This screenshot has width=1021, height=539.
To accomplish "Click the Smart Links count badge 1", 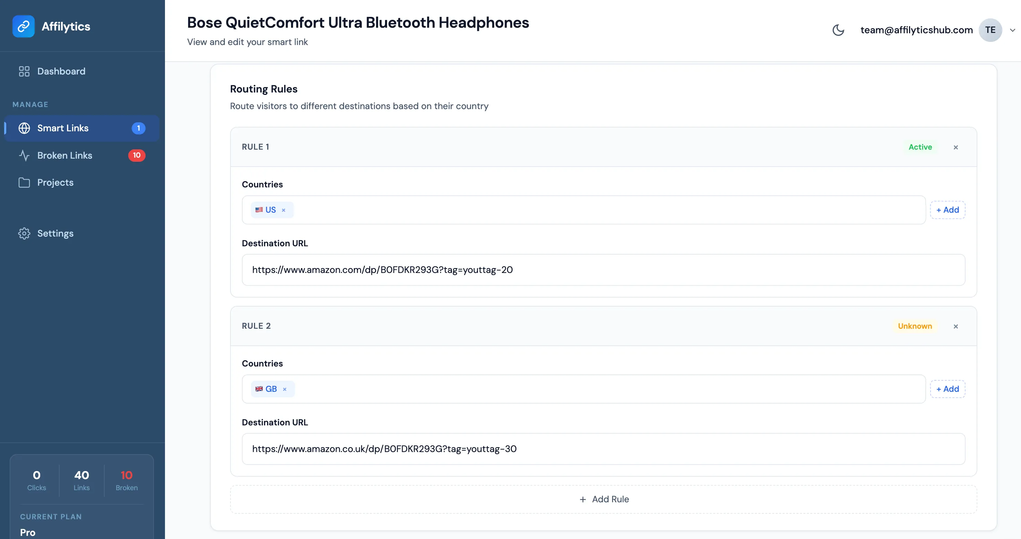I will click(x=138, y=128).
